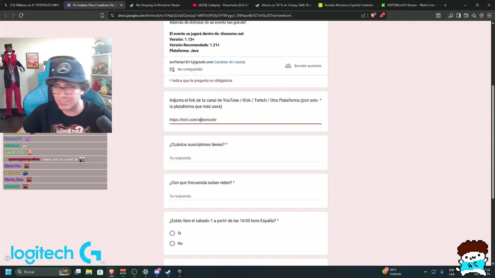Click the Edu08_016 chat row
This screenshot has width=495, height=278.
point(55,153)
